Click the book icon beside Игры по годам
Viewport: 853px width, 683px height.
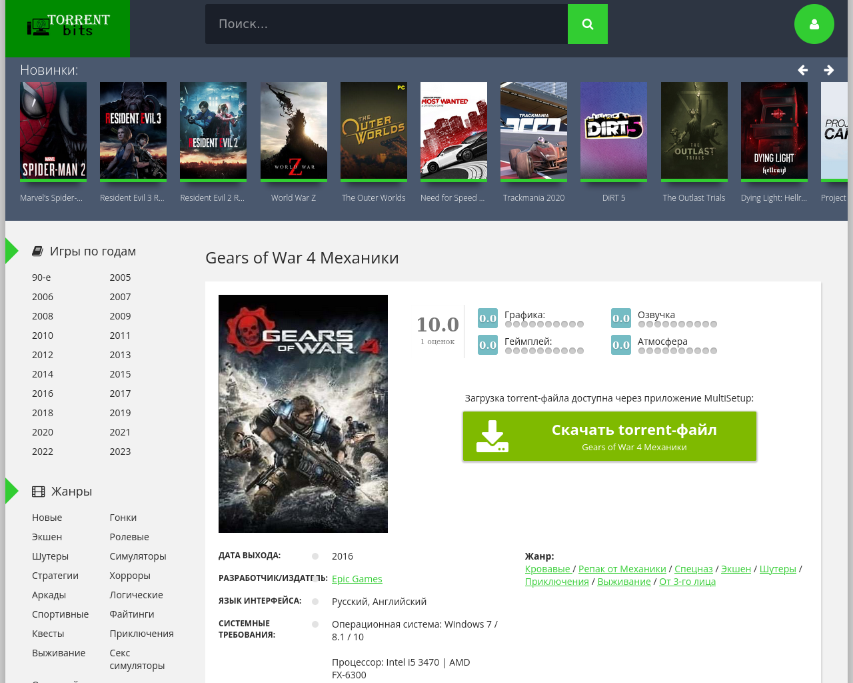38,251
